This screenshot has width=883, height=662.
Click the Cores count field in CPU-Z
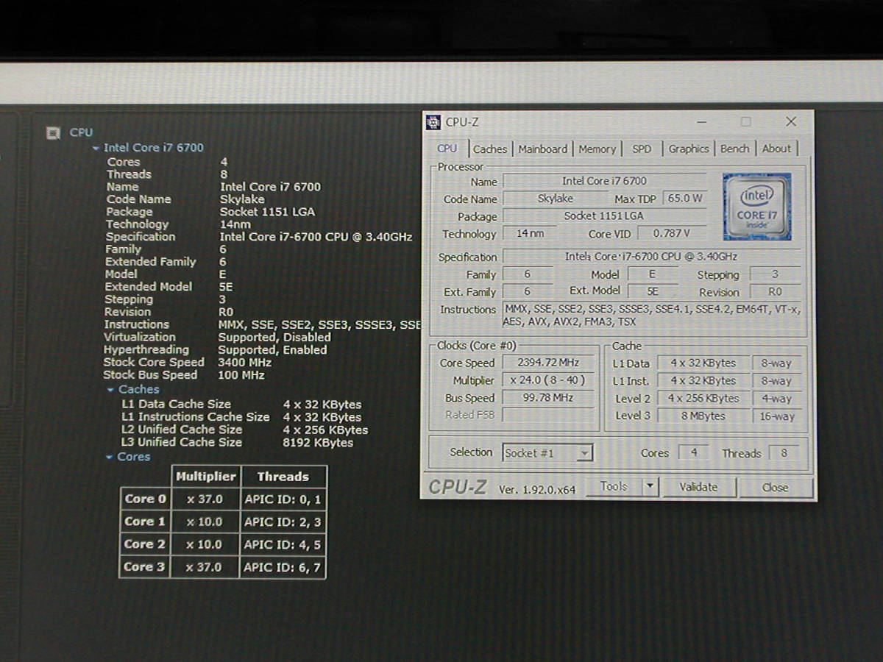pyautogui.click(x=694, y=453)
